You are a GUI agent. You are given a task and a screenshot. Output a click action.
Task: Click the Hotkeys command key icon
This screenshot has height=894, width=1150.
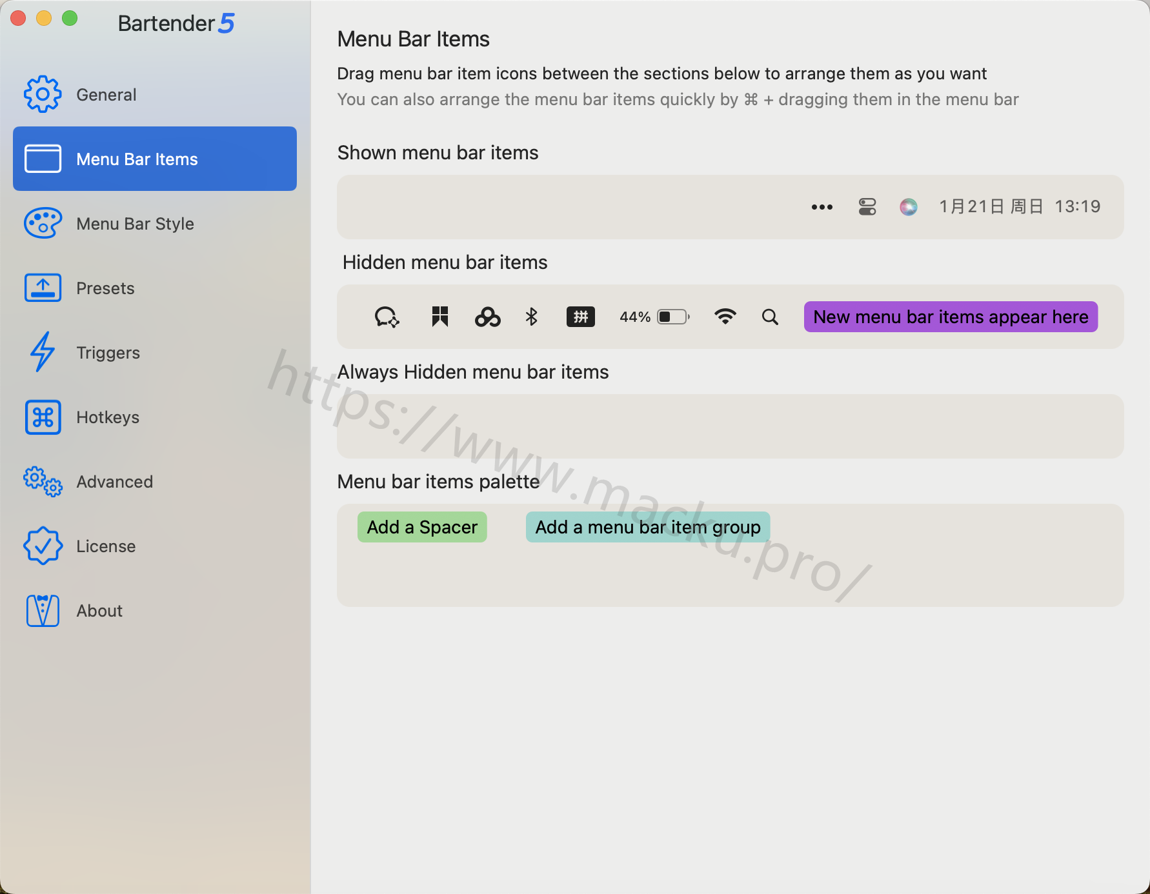click(x=43, y=417)
